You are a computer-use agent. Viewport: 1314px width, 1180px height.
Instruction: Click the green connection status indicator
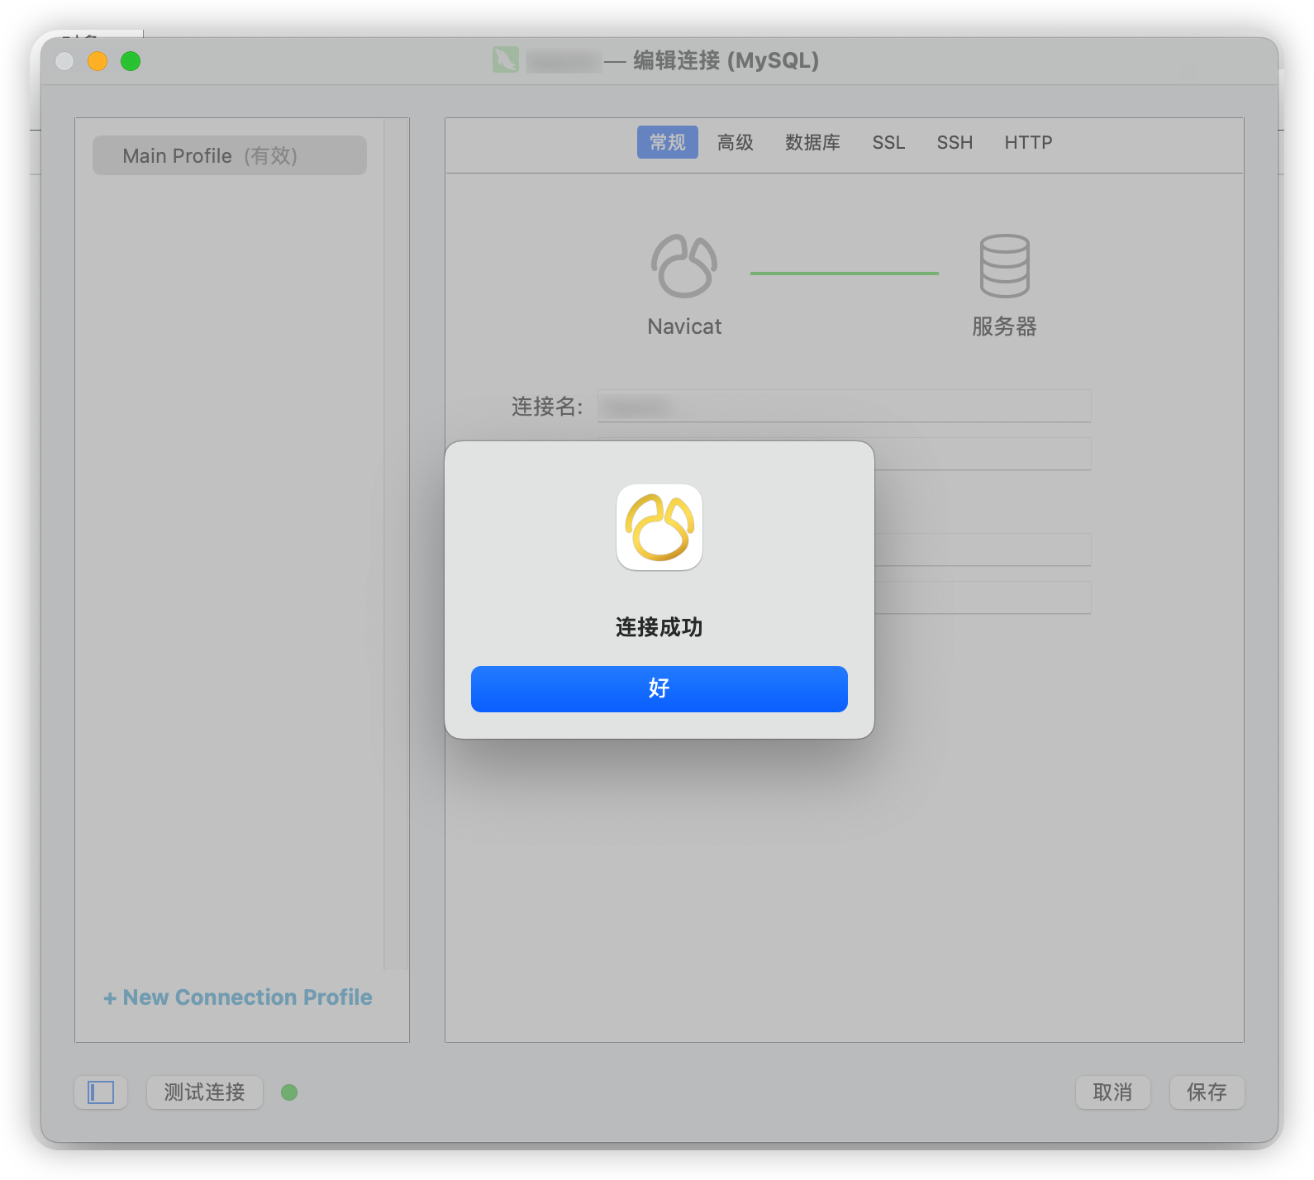pyautogui.click(x=289, y=1092)
